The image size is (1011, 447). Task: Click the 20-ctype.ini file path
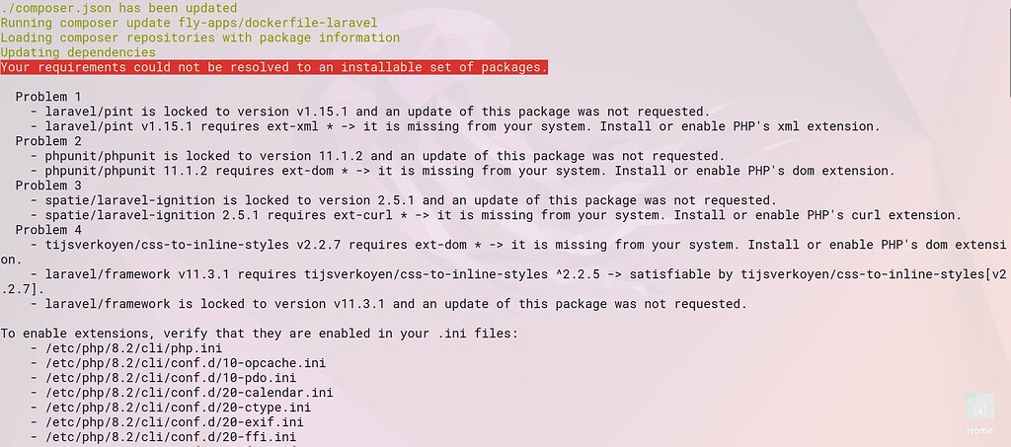178,408
